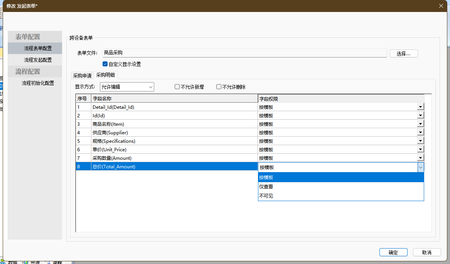This screenshot has height=264, width=450.
Task: Expand field permission dropdown for Detail_Id row
Action: coord(420,107)
